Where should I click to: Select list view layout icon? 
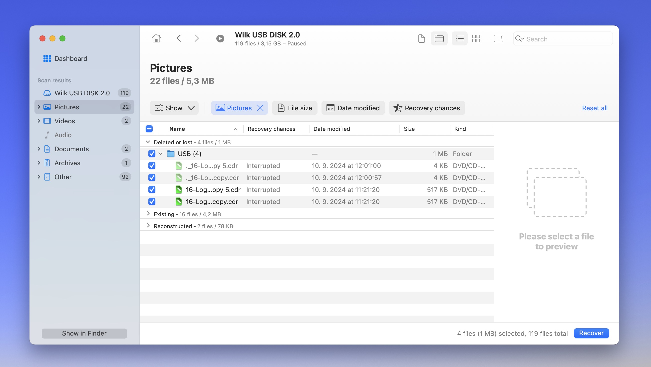click(459, 39)
